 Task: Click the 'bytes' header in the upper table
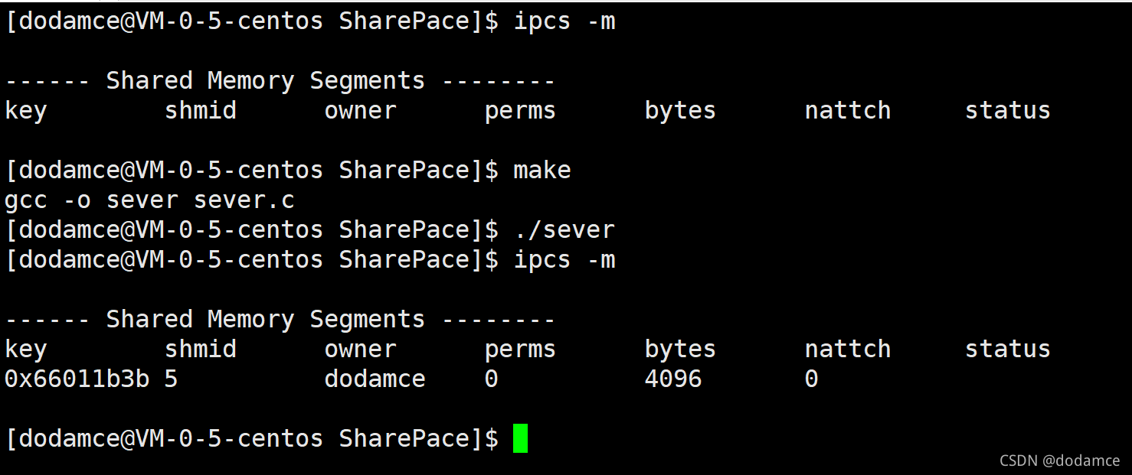click(680, 110)
